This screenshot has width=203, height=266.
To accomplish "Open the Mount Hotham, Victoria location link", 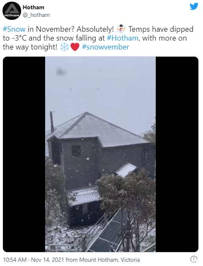I will 110,260.
